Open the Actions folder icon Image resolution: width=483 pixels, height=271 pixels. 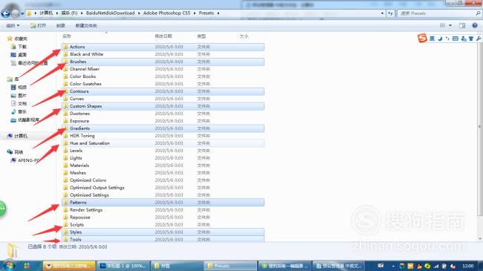pos(65,47)
